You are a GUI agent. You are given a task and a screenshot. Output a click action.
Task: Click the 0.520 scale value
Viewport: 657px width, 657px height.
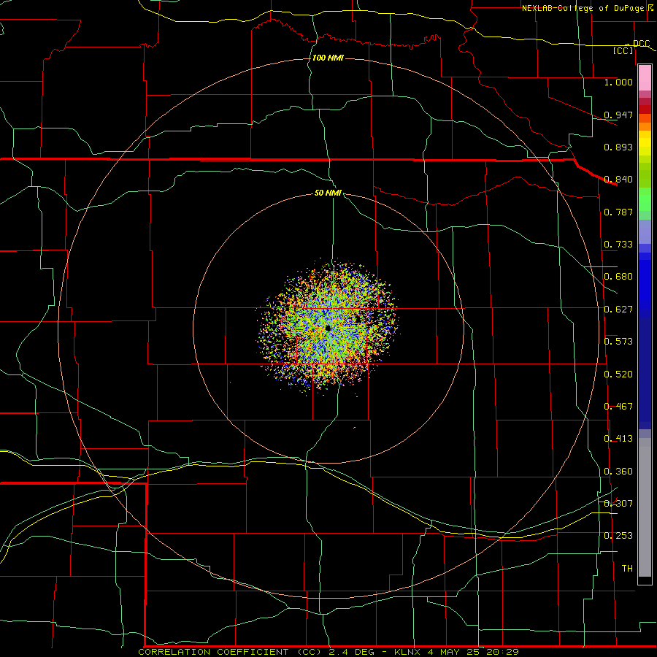pyautogui.click(x=618, y=374)
